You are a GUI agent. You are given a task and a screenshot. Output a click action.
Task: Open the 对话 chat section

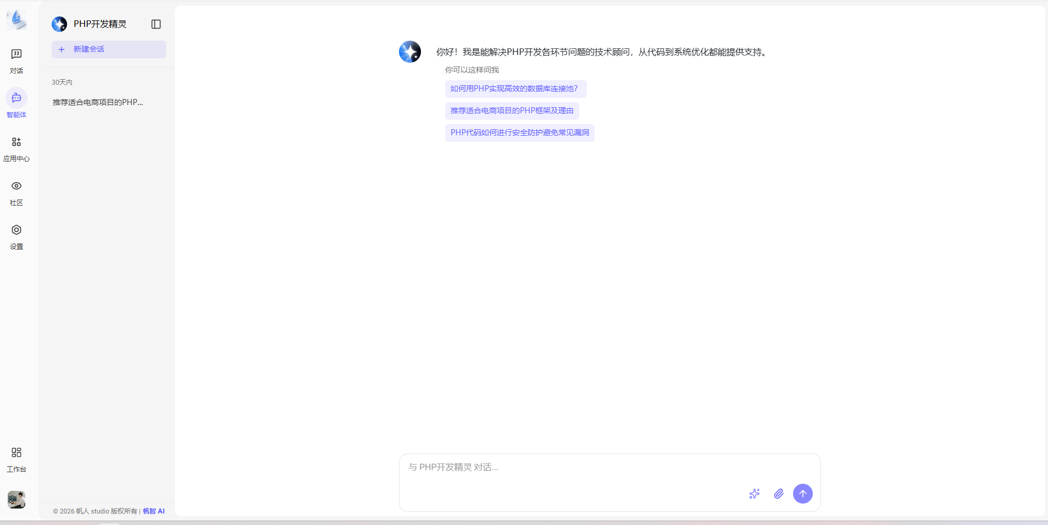point(16,60)
